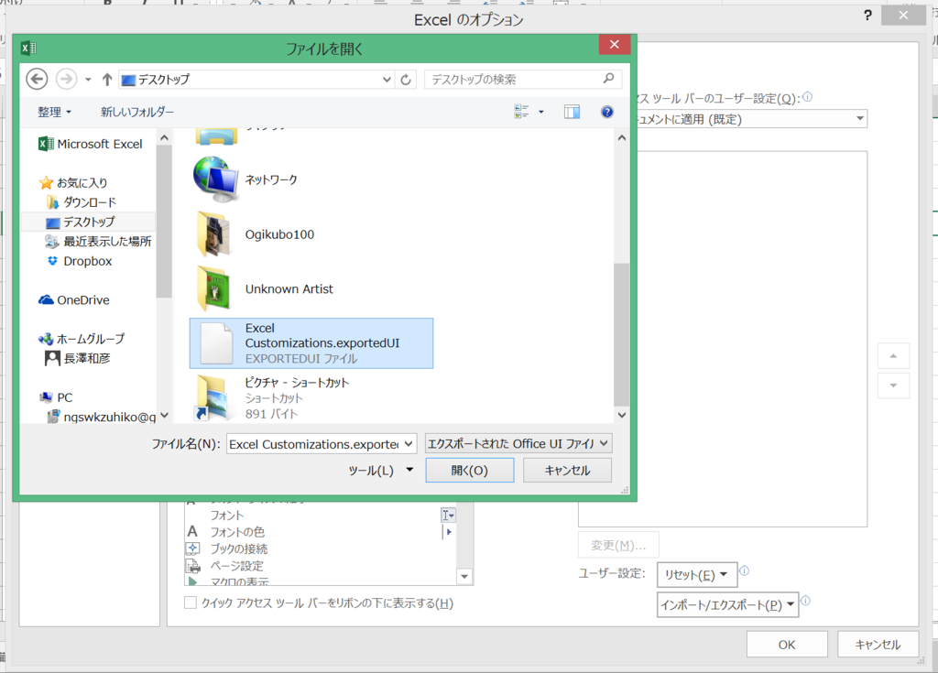Go back in the file dialog

(37, 79)
